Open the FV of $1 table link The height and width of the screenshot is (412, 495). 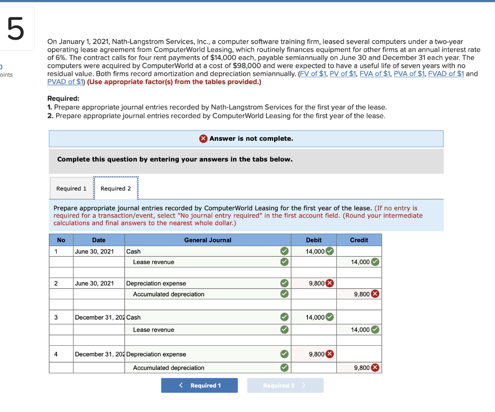point(313,74)
